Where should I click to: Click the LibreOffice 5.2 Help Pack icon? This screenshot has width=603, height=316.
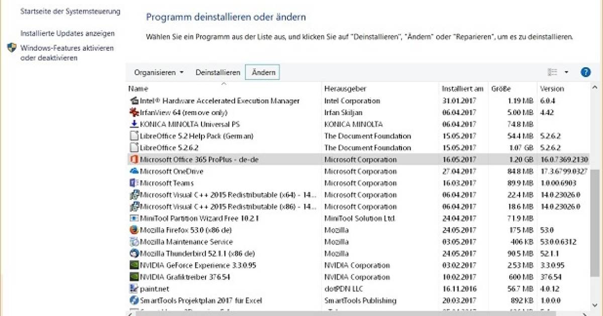pyautogui.click(x=134, y=136)
